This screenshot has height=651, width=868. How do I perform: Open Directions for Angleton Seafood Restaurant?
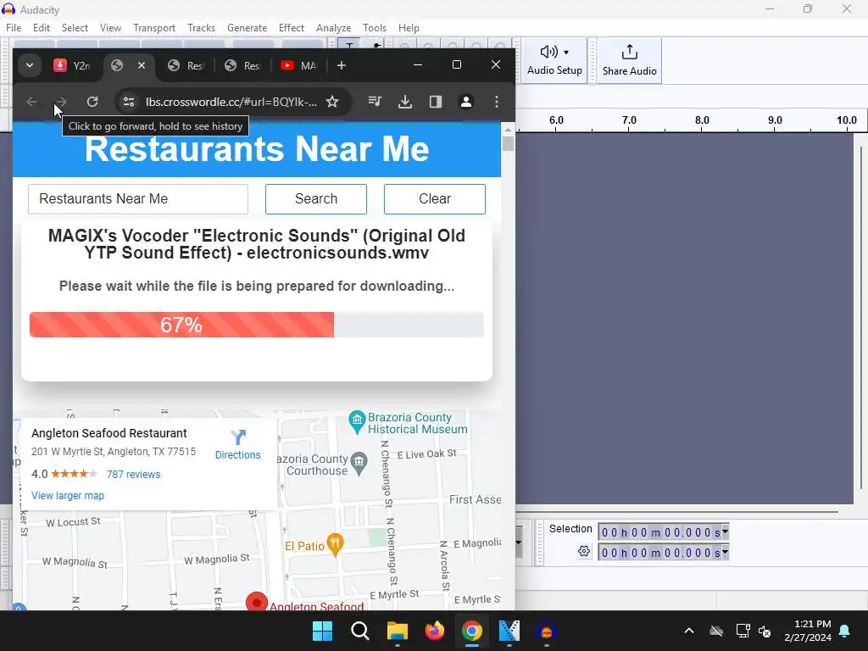coord(238,444)
